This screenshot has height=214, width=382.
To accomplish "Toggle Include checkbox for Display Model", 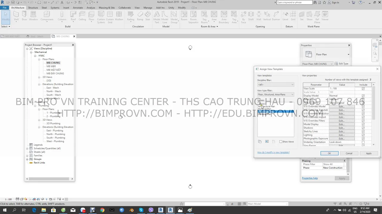I will tap(363, 96).
